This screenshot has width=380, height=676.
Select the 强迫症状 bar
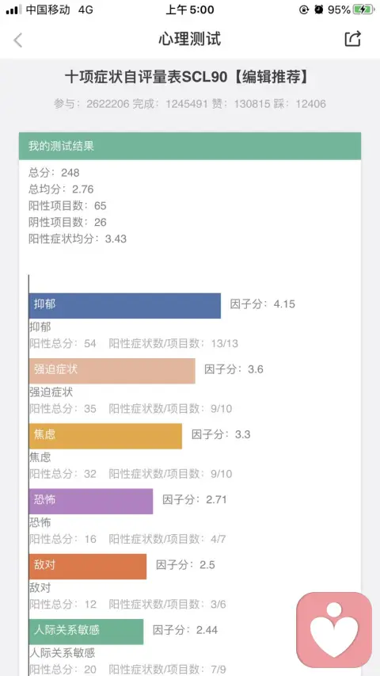[x=112, y=371]
